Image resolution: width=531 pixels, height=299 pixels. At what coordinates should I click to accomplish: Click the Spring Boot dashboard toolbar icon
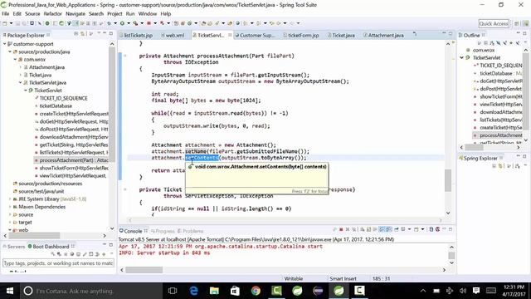click(47, 23)
